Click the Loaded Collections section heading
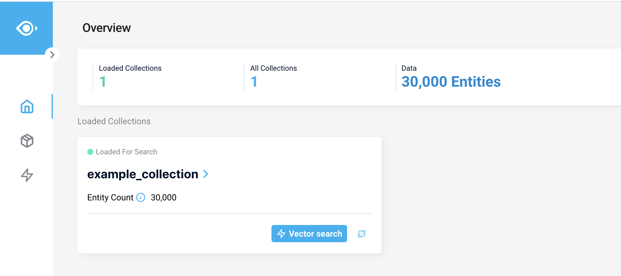Image resolution: width=621 pixels, height=276 pixels. [x=114, y=121]
